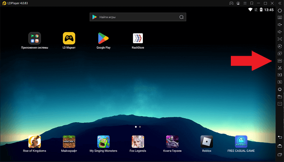Click Google Play logo in search bar
284x162 pixels.
click(95, 17)
